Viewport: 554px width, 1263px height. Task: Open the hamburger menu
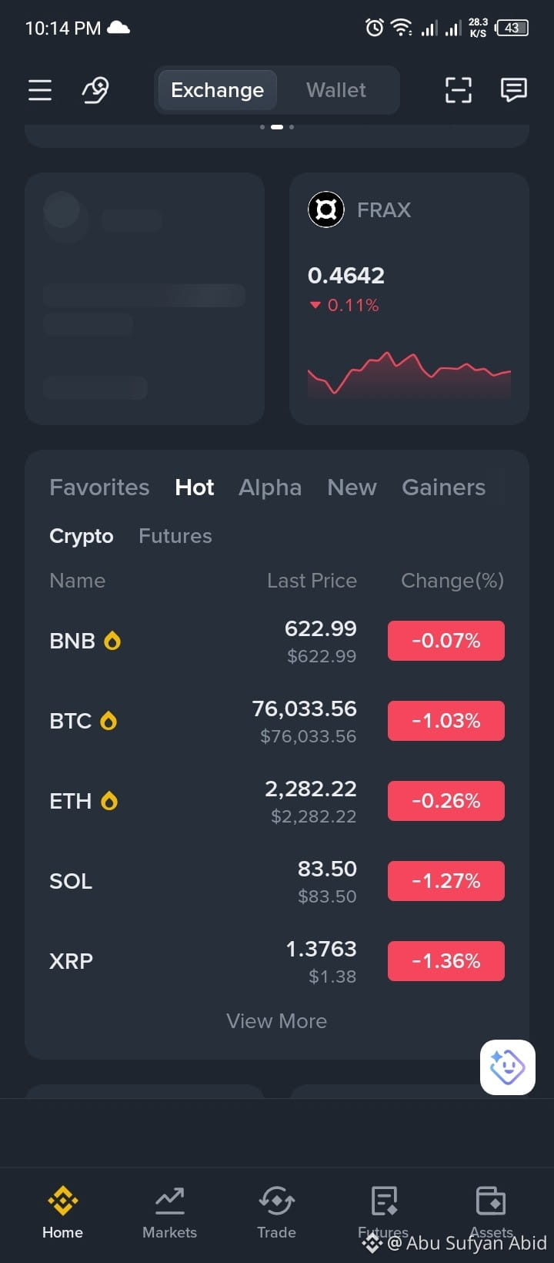(x=40, y=90)
